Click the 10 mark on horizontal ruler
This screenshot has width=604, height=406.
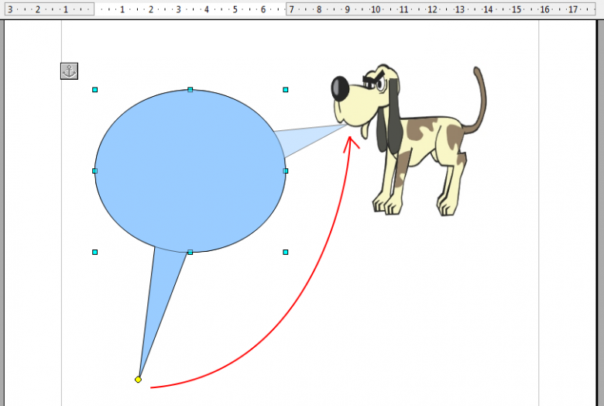point(376,9)
